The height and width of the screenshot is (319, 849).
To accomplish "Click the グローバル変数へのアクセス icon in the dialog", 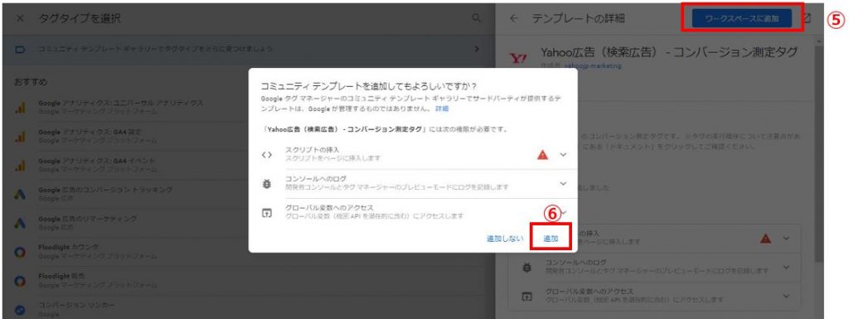I will click(x=266, y=212).
